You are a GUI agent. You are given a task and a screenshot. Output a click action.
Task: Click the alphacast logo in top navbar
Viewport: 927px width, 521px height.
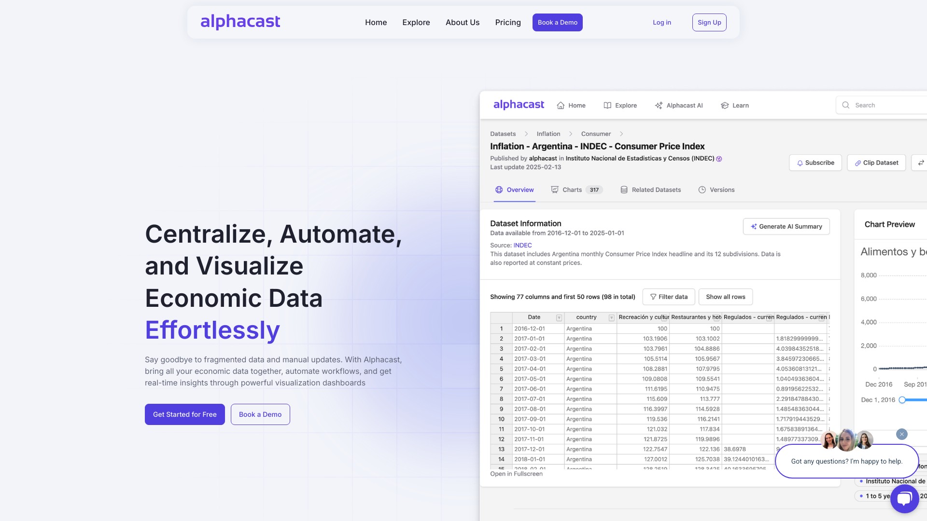coord(240,22)
